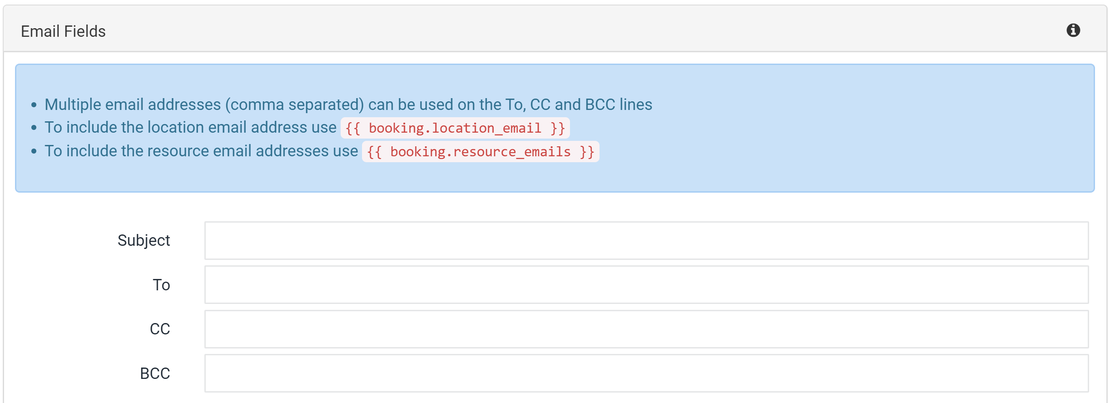Viewport: 1115px width, 403px height.
Task: Click the {{ booking.resource_emails }} code snippet
Action: [481, 152]
